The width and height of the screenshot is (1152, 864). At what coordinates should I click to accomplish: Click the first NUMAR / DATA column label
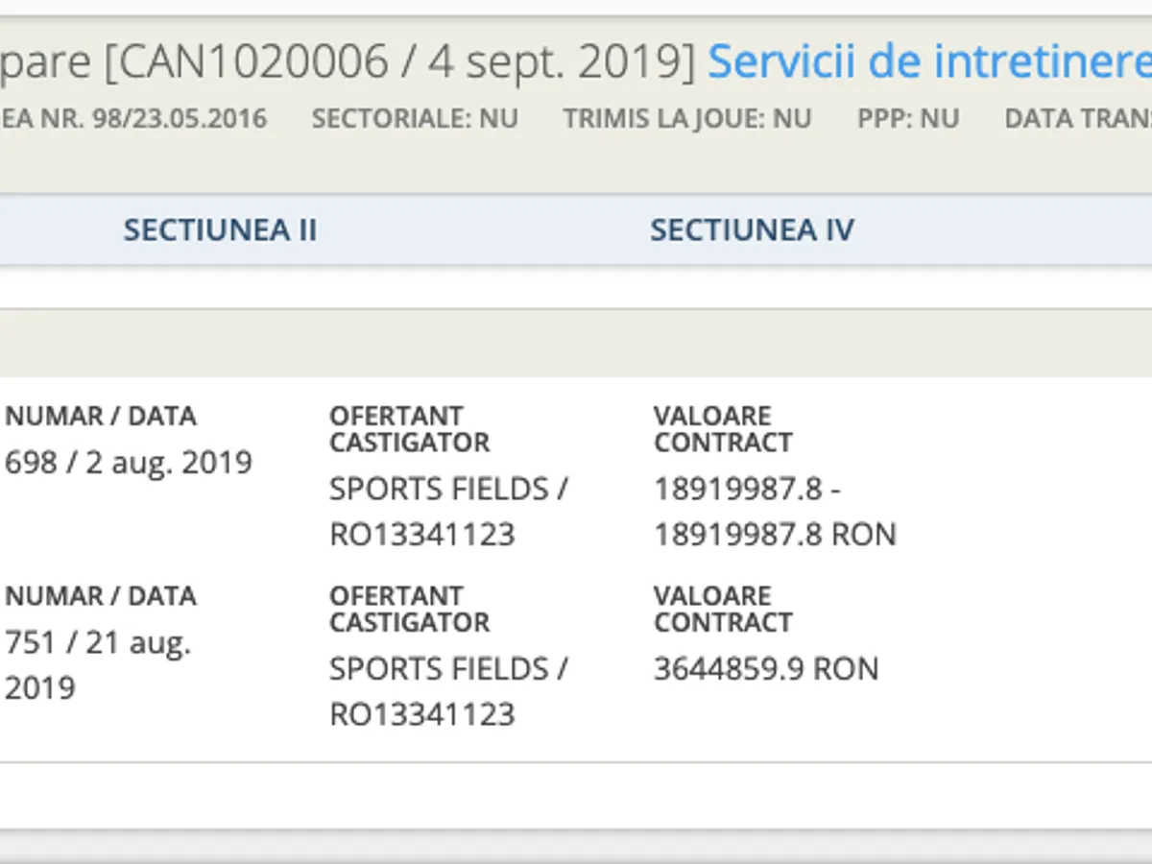[x=101, y=417]
